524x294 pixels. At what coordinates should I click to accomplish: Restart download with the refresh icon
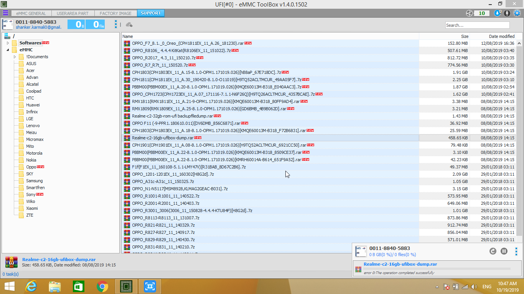click(493, 251)
